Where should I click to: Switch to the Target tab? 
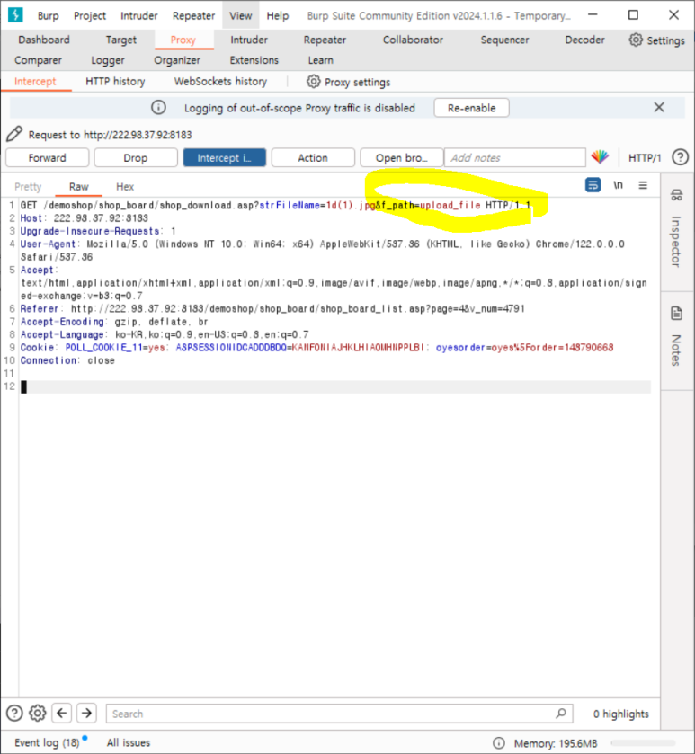tap(120, 40)
